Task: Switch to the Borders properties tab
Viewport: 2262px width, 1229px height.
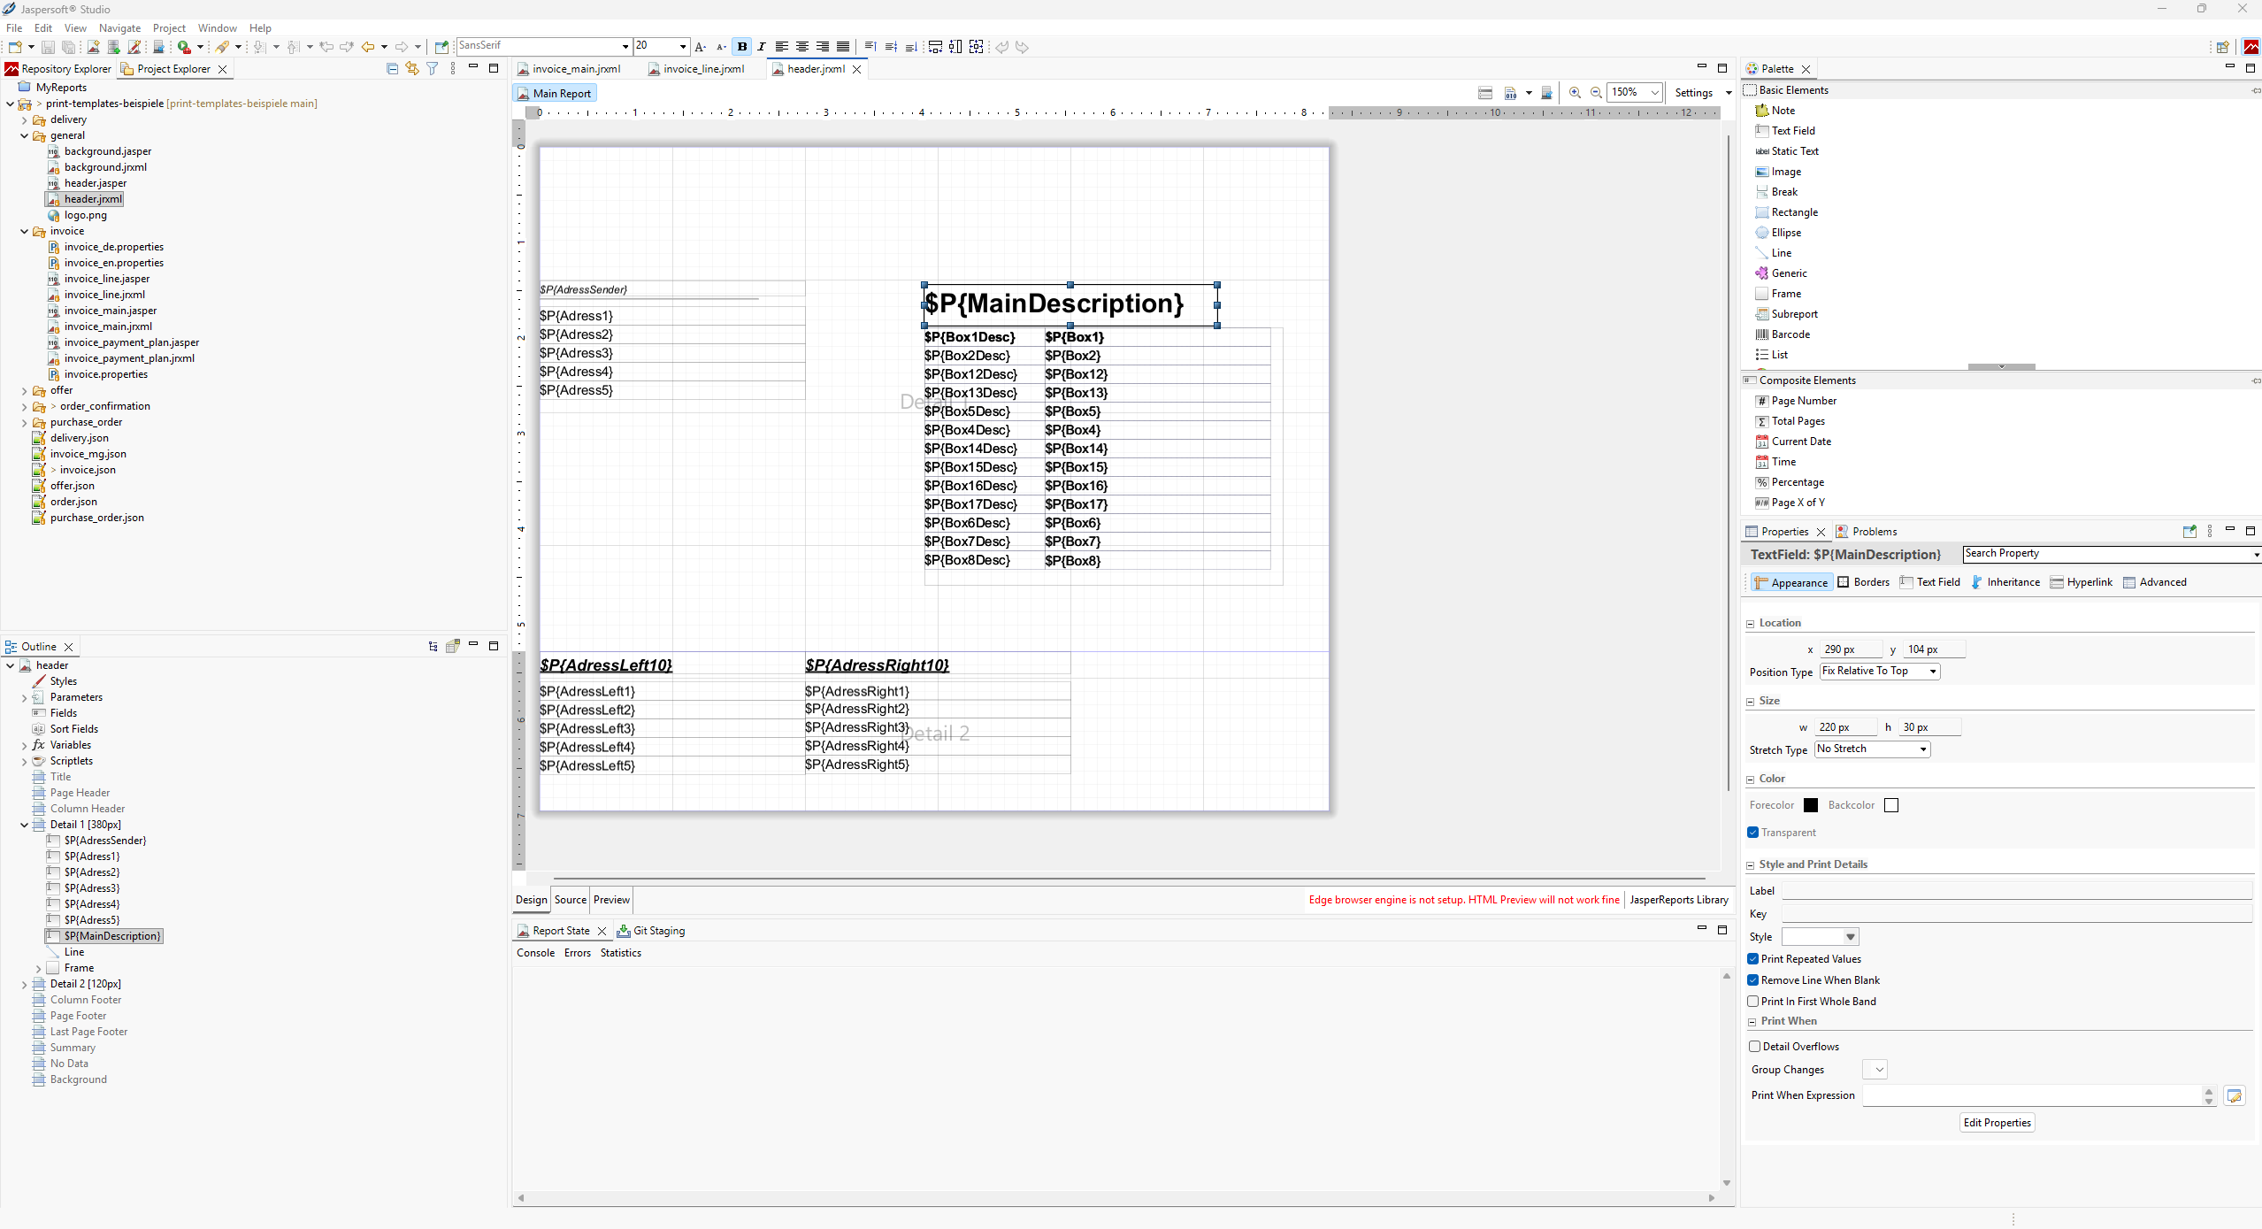Action: pyautogui.click(x=1863, y=582)
